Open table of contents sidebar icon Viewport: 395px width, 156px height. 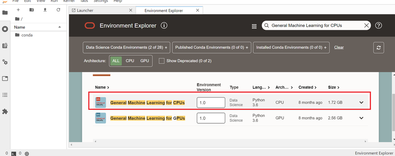tap(5, 95)
